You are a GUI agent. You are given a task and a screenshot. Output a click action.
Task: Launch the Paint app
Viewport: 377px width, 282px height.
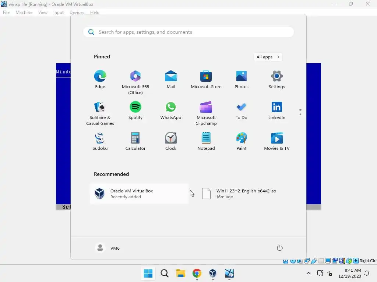click(242, 141)
